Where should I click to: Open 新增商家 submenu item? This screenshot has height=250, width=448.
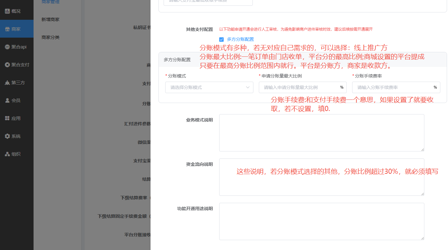tap(50, 19)
